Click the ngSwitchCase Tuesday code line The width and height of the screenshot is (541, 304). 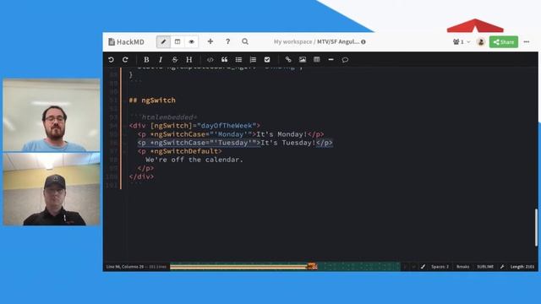[235, 143]
